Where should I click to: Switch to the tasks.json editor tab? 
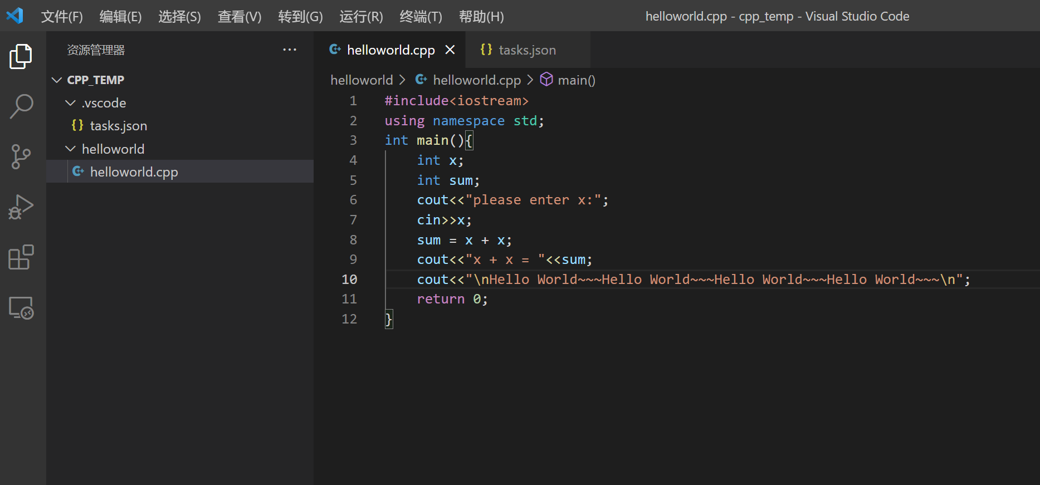click(x=527, y=50)
